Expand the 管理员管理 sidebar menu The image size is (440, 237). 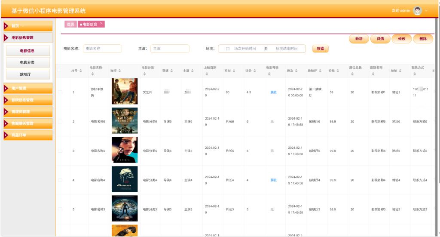(x=28, y=112)
